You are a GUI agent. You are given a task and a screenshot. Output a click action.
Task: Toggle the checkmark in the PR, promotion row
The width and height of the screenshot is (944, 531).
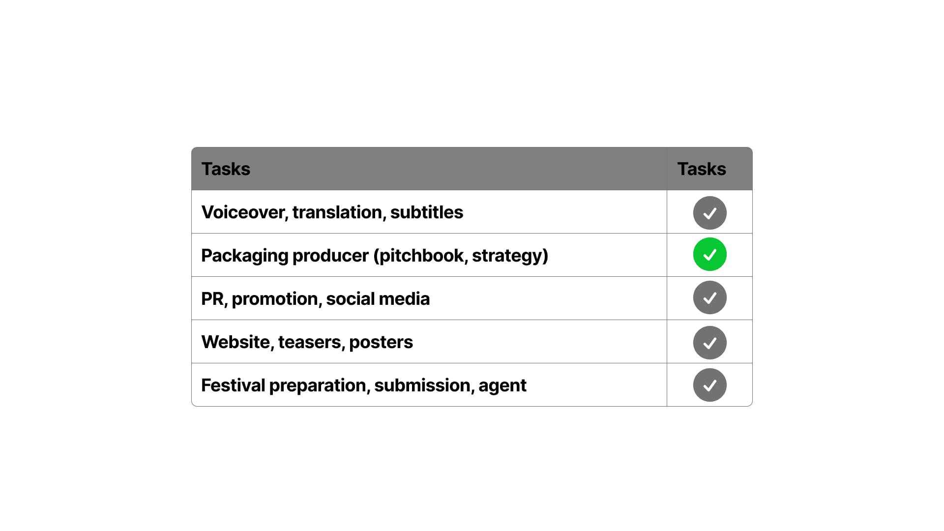pos(709,297)
